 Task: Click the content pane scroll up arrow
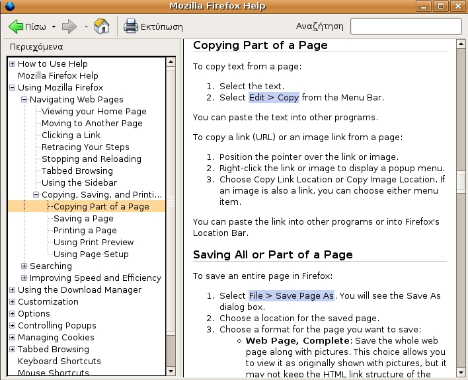(461, 44)
